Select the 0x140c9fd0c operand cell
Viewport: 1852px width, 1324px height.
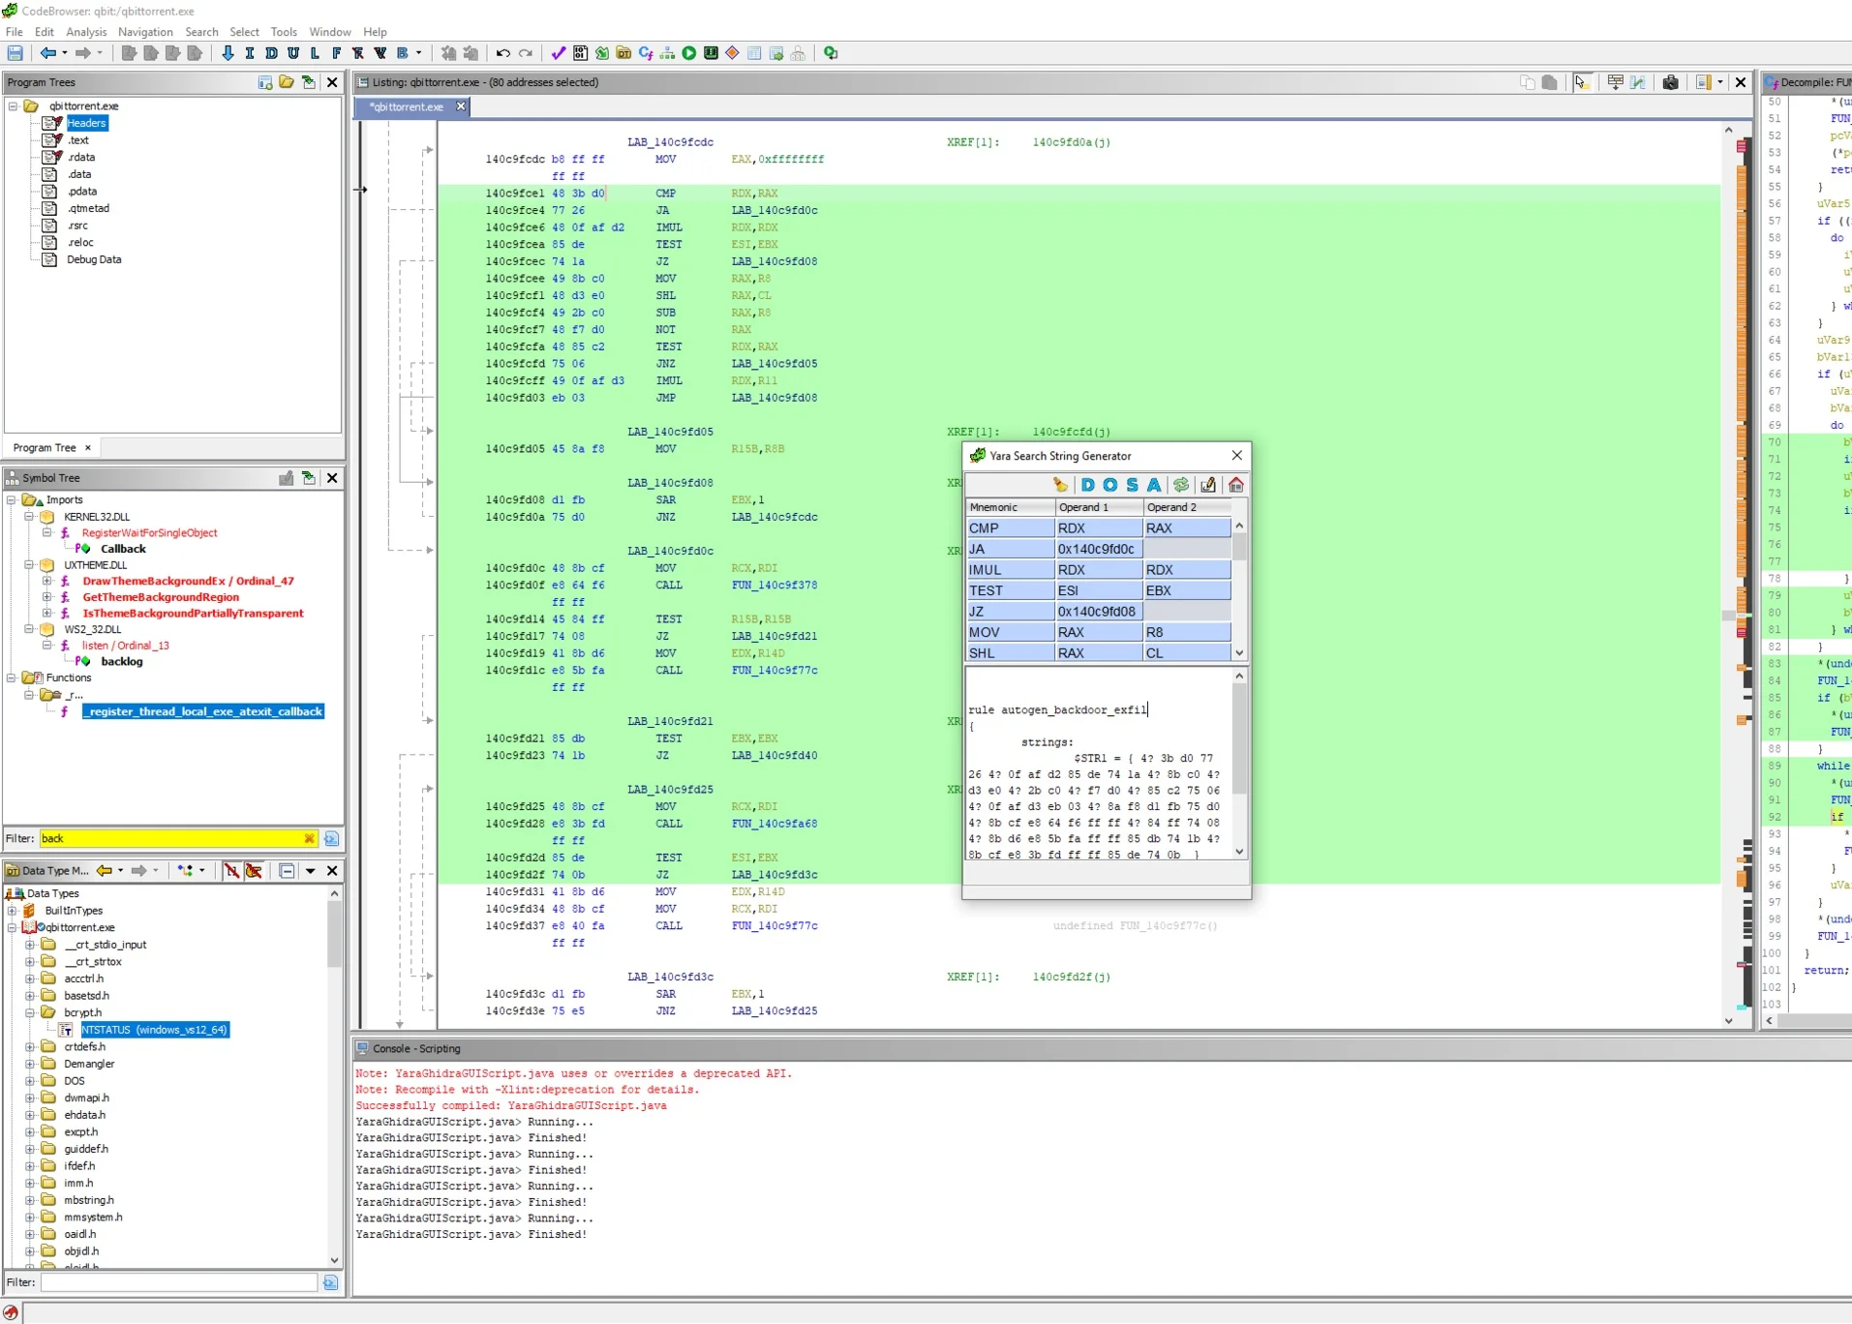coord(1098,550)
